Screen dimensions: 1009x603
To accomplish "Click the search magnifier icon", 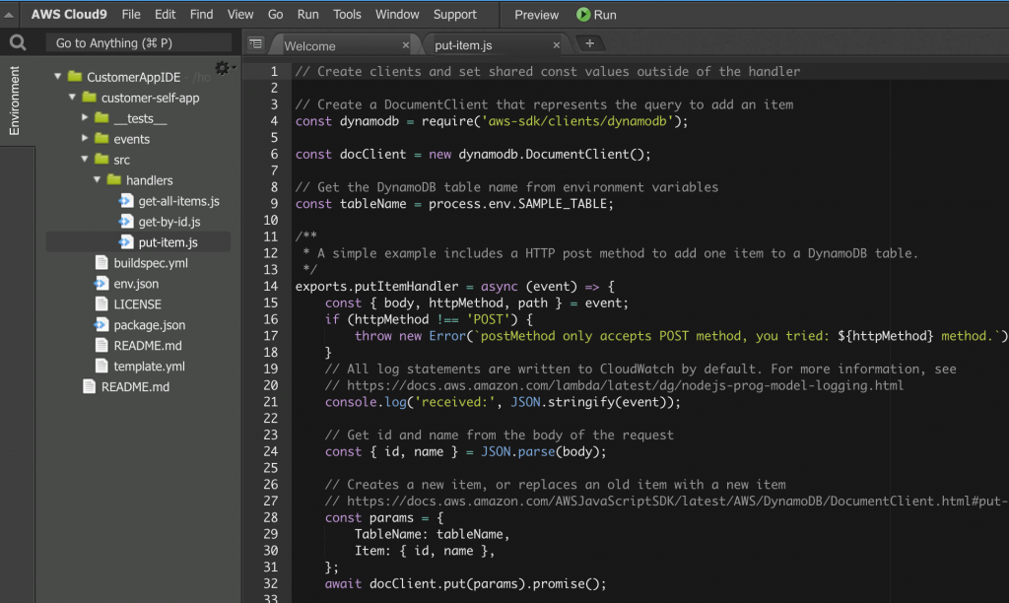I will pyautogui.click(x=18, y=43).
